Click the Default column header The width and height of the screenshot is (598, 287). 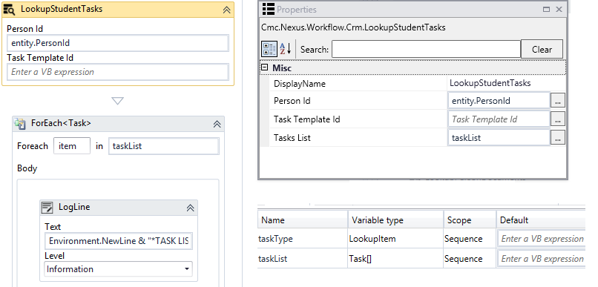[541, 220]
